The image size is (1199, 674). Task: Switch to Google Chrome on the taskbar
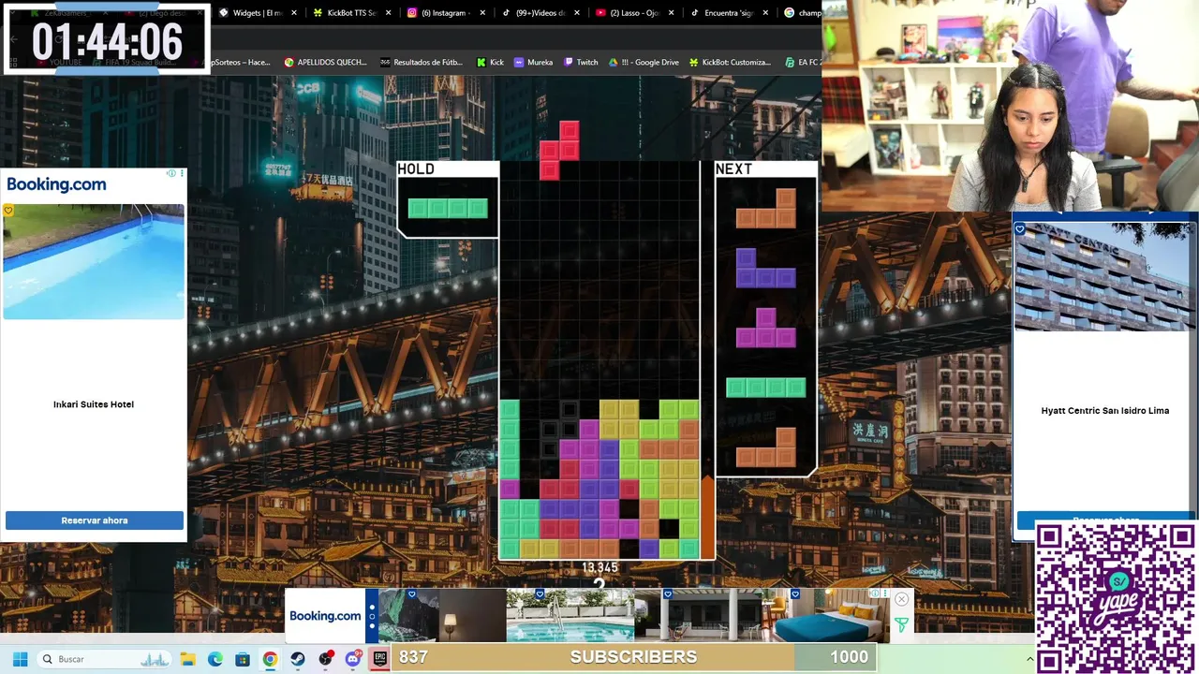270,659
